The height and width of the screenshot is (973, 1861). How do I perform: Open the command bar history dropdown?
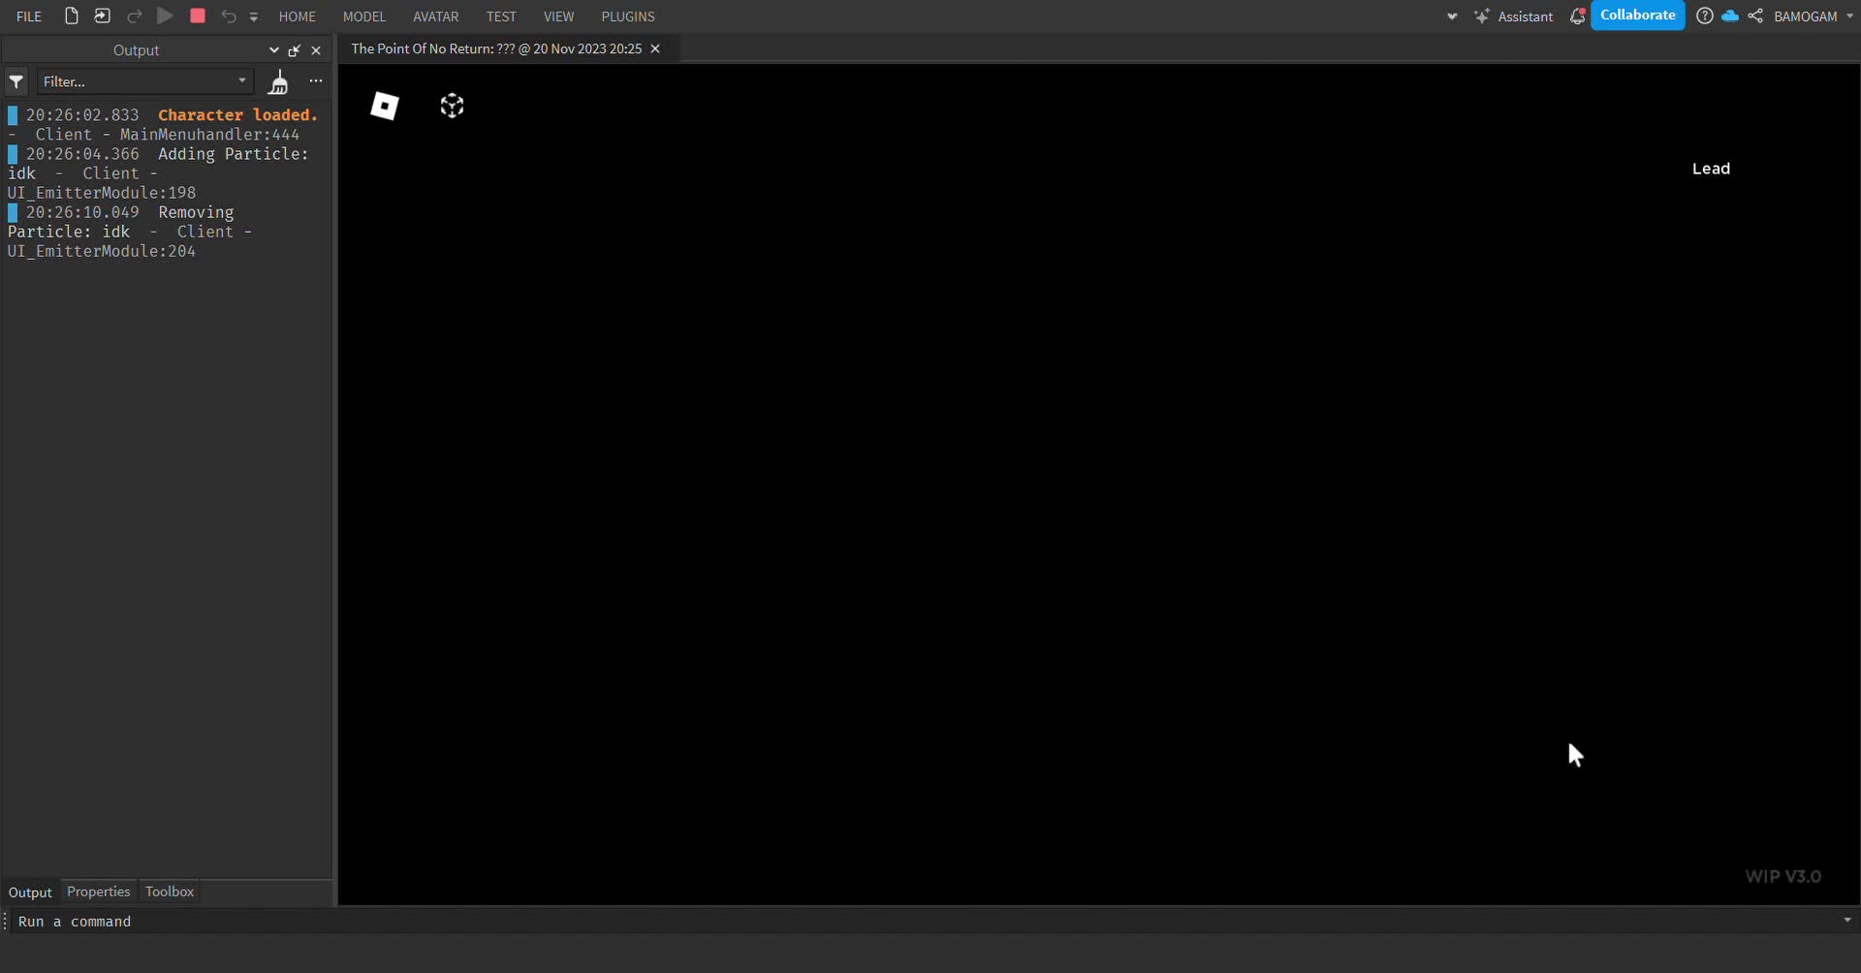pos(1847,921)
